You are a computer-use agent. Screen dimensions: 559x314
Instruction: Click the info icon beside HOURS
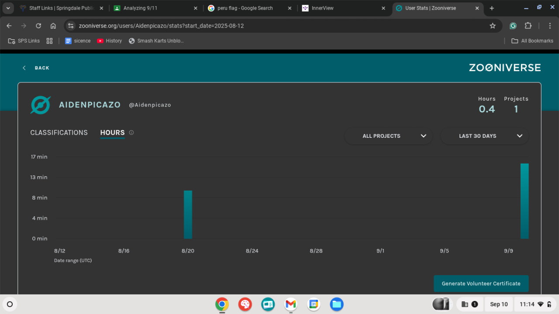pos(131,133)
